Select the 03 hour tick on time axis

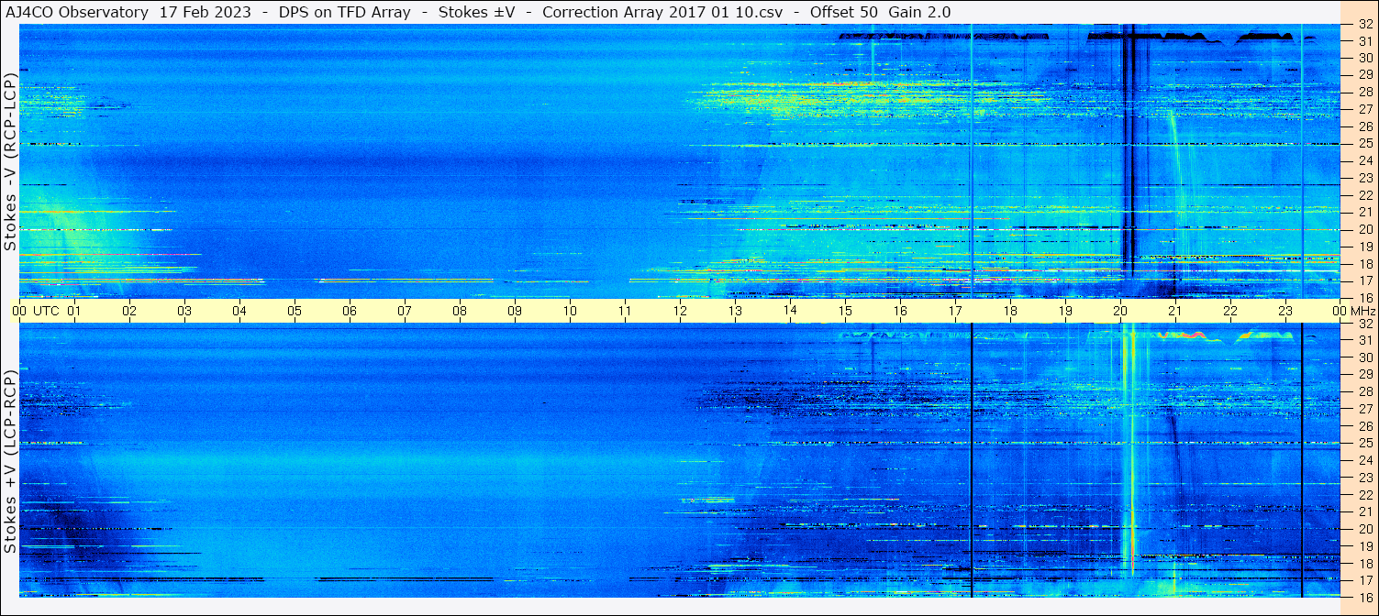click(x=184, y=311)
